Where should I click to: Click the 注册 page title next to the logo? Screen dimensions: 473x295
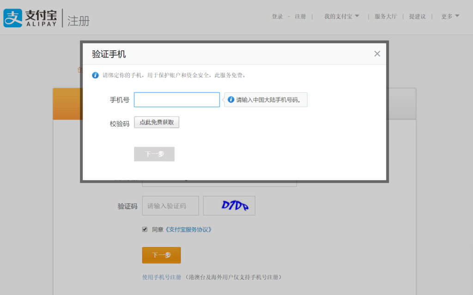pos(79,21)
